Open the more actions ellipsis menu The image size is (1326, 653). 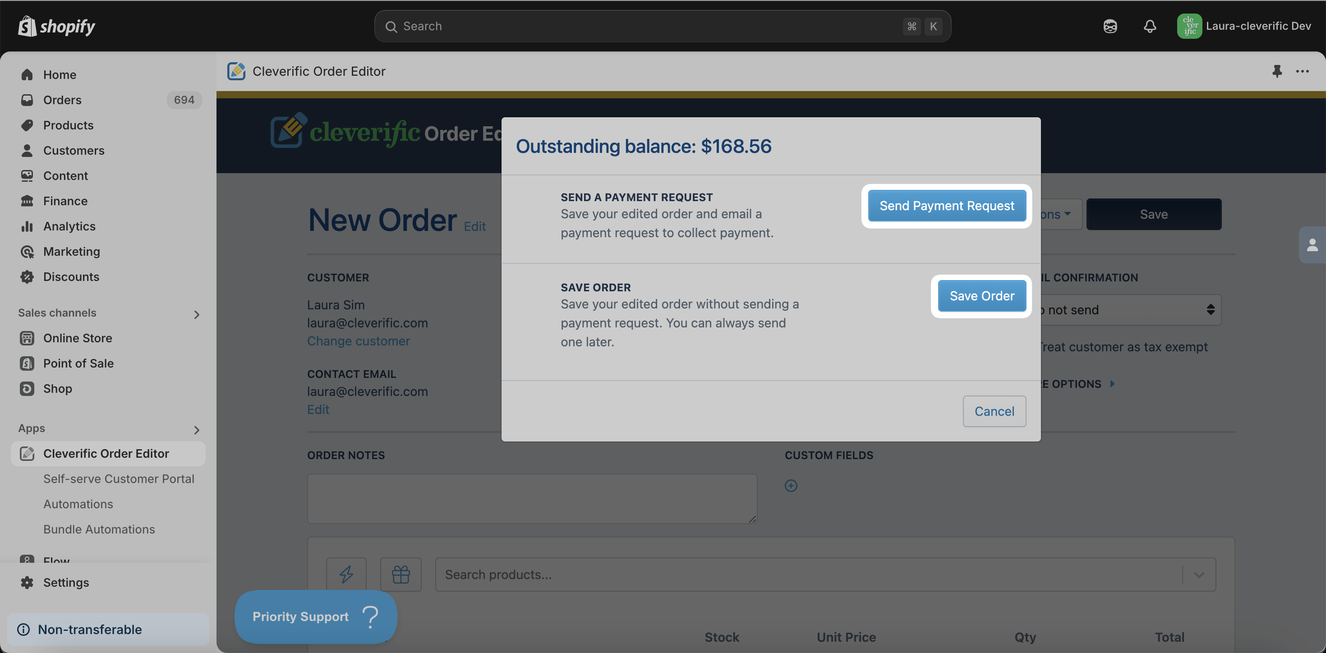[1303, 72]
